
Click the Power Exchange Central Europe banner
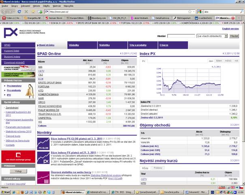pyautogui.click(x=18, y=68)
